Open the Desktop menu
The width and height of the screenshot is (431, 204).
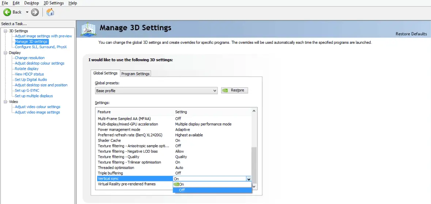tap(31, 3)
